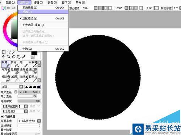
Task: Choose the 水彩笔 watercolor brush
Action: 33,64
